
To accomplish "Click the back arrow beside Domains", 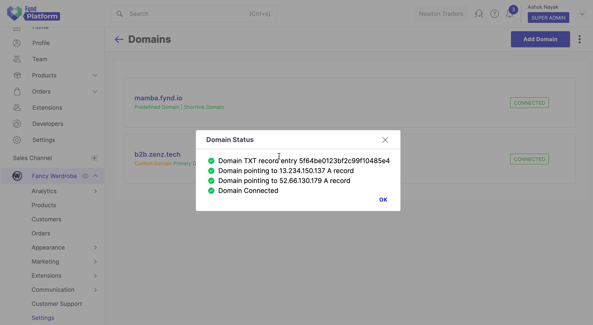I will point(119,39).
